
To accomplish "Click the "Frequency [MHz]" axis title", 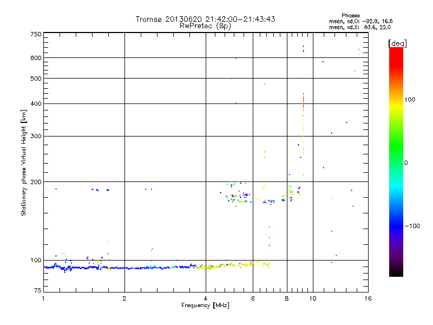I will coord(205,305).
